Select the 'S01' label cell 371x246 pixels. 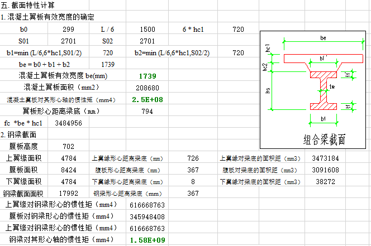[x=23, y=41]
